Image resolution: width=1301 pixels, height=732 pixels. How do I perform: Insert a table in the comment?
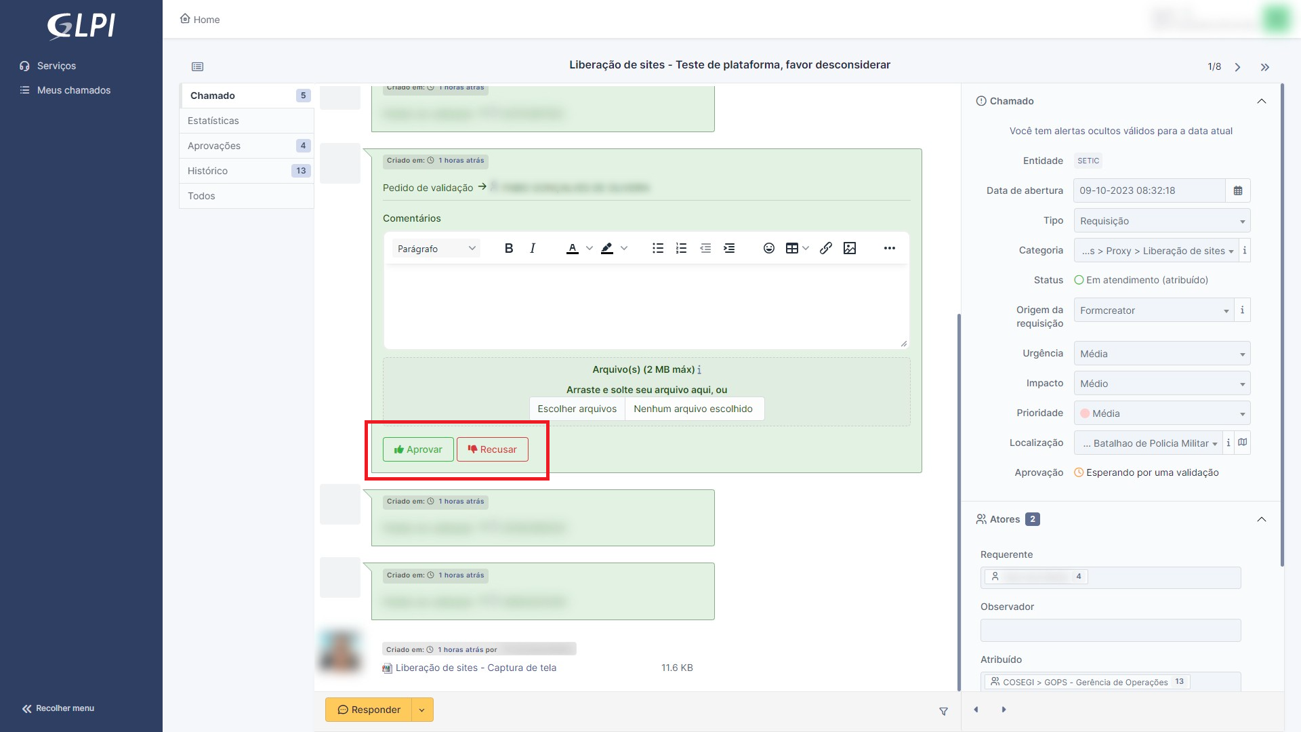click(793, 248)
